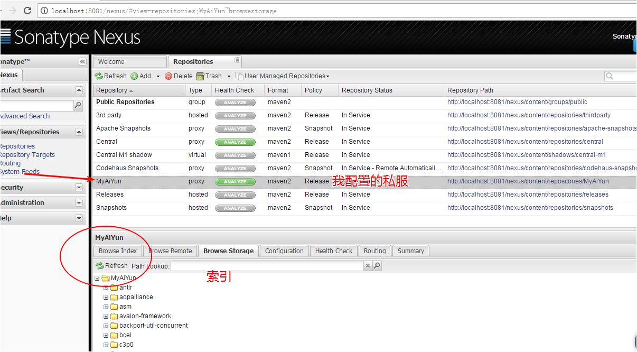637x352 pixels.
Task: Click the Health Check column header
Action: (x=238, y=90)
